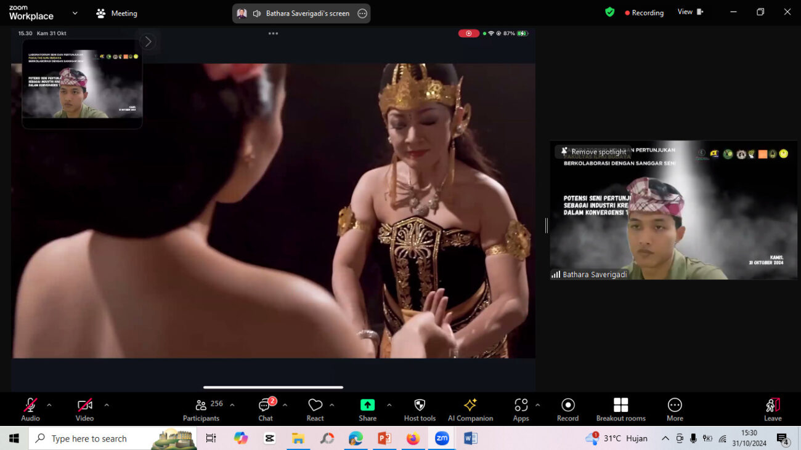Open the Participants panel
Image resolution: width=801 pixels, height=450 pixels.
pos(201,409)
